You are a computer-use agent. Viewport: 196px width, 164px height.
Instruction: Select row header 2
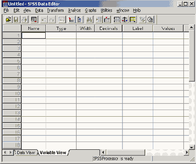[x=12, y=42]
